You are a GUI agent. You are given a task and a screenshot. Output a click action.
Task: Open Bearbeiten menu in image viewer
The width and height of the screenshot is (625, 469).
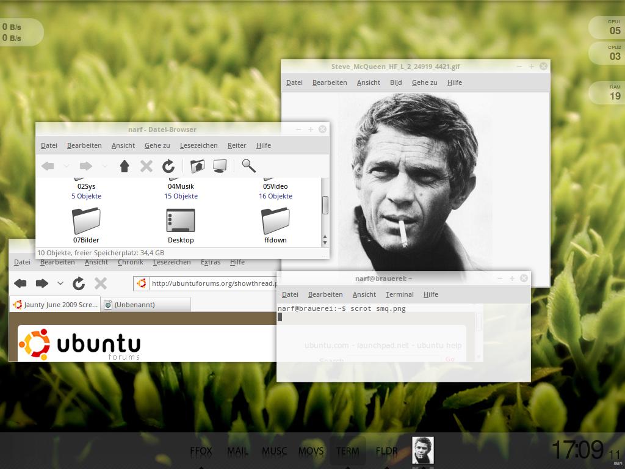coord(330,82)
